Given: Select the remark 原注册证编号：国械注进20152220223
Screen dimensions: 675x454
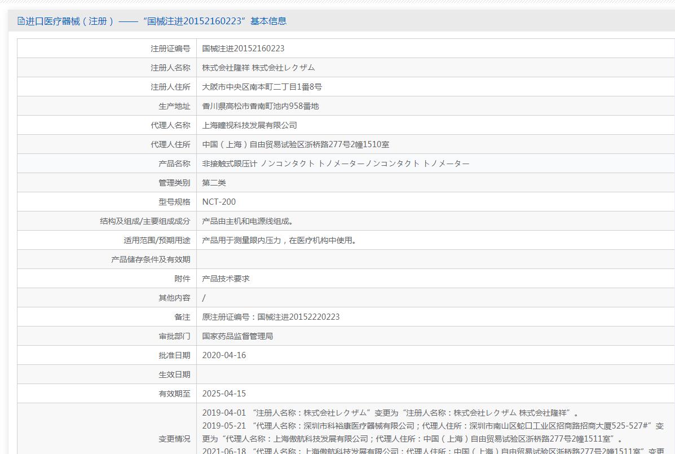Looking at the screenshot, I should click(x=271, y=317).
